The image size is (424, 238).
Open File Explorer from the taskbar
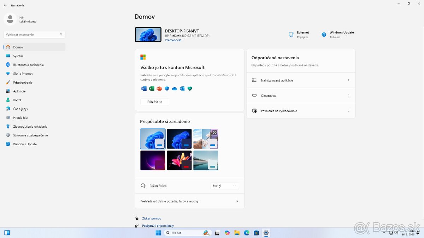pyautogui.click(x=237, y=233)
